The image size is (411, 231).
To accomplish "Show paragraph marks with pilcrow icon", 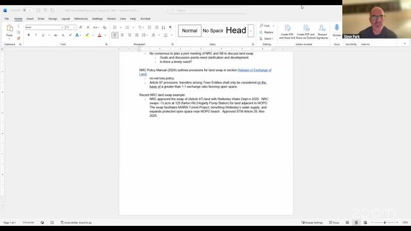I will (x=170, y=27).
